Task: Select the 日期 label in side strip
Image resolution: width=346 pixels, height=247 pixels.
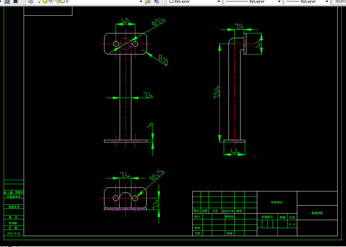Action: pos(13,228)
